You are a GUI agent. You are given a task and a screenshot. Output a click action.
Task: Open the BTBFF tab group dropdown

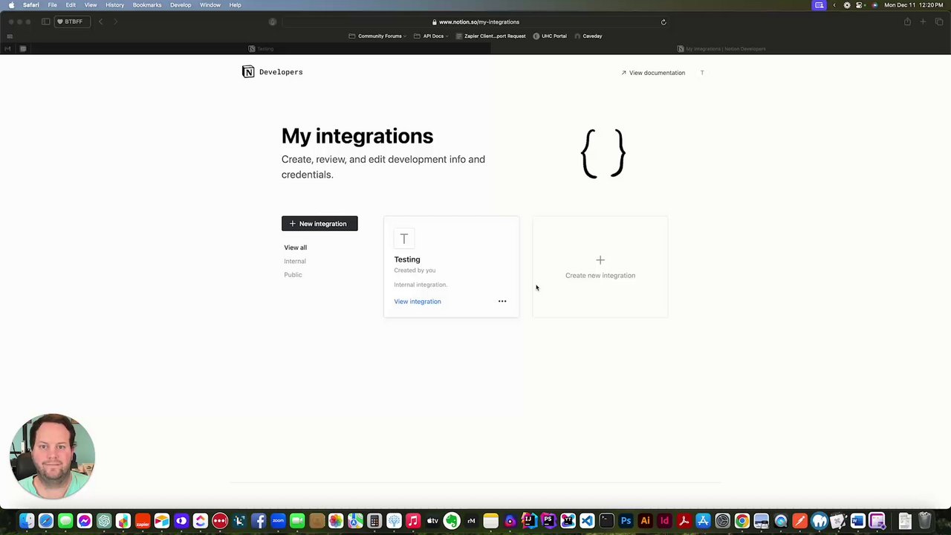[x=73, y=22]
